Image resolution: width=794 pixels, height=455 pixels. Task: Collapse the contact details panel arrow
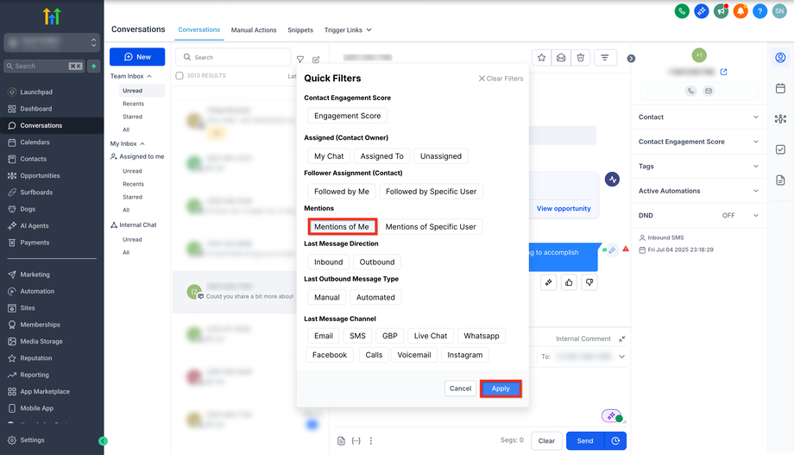(631, 58)
